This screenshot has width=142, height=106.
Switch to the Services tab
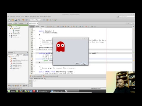point(21,23)
